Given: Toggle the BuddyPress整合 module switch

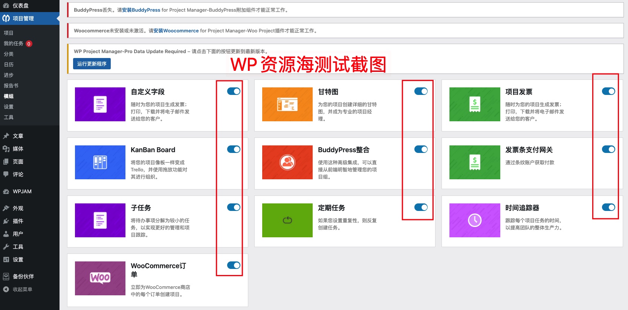Looking at the screenshot, I should (x=421, y=149).
